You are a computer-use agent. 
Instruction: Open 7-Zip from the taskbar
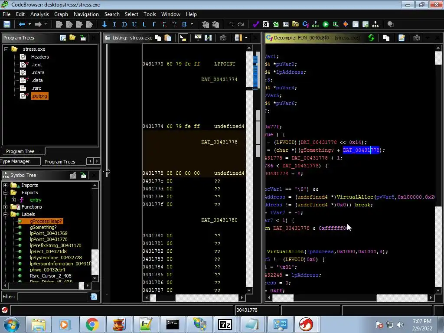tap(225, 324)
